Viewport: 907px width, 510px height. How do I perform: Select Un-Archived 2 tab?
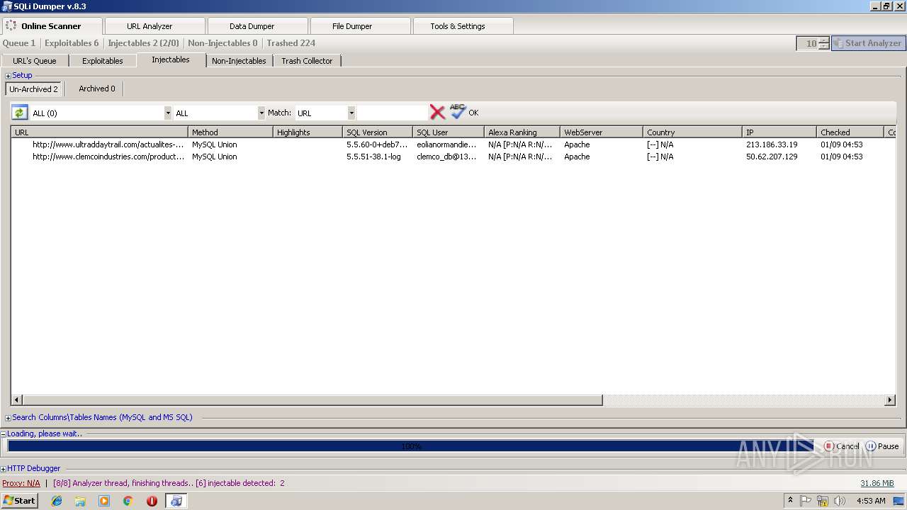[x=33, y=89]
